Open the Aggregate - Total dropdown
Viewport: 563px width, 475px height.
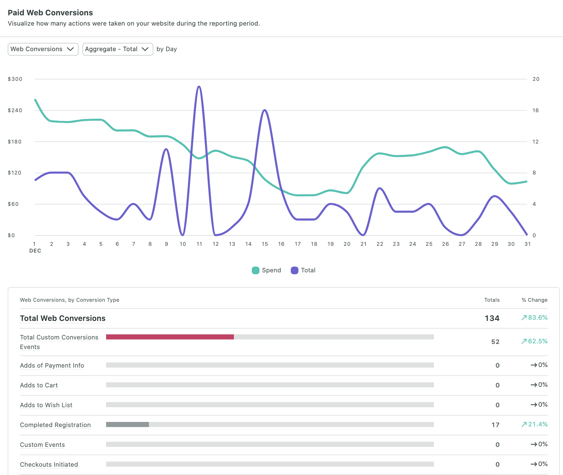(118, 49)
